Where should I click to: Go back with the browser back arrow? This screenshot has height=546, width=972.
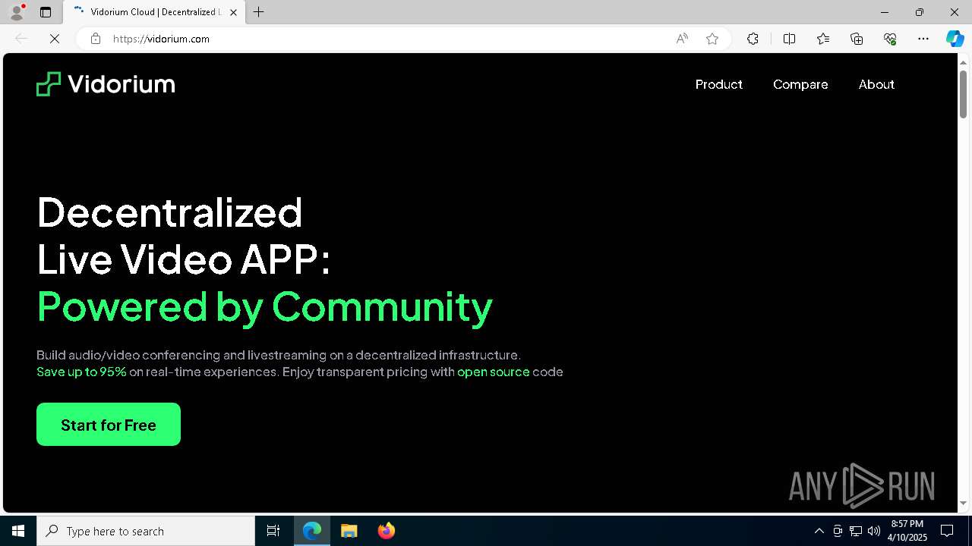[x=21, y=39]
